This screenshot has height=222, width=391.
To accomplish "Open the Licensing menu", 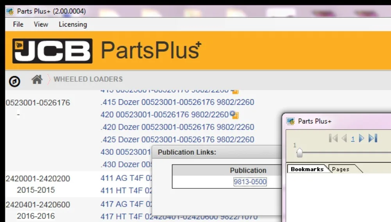I will point(73,24).
